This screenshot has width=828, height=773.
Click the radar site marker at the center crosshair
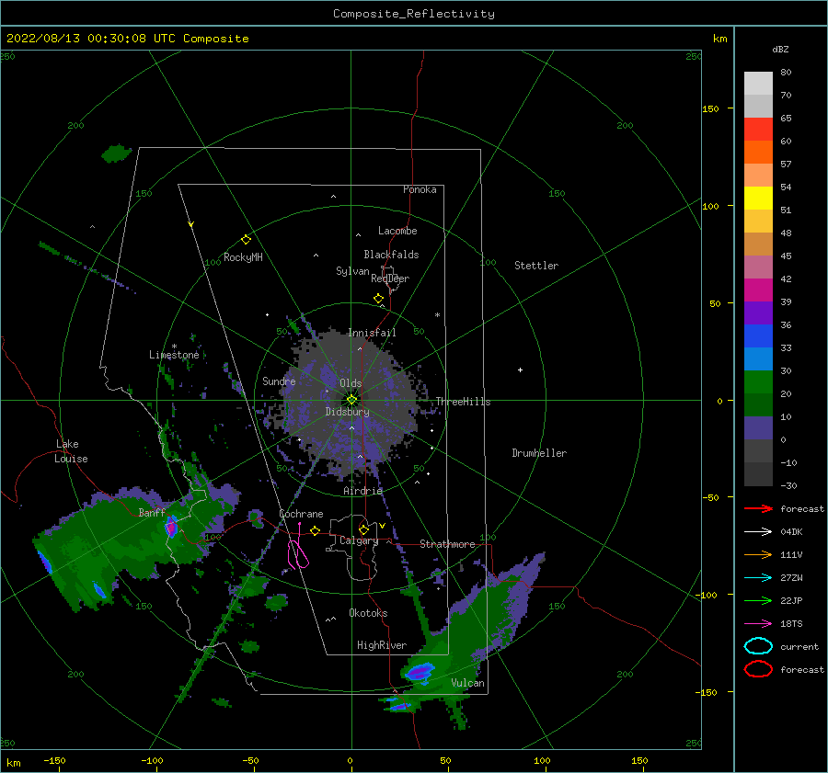(351, 400)
